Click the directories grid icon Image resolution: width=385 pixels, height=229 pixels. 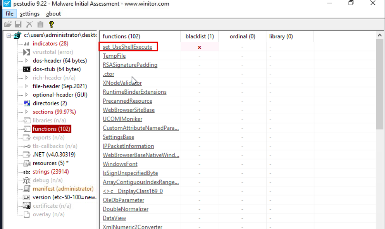pos(27,103)
